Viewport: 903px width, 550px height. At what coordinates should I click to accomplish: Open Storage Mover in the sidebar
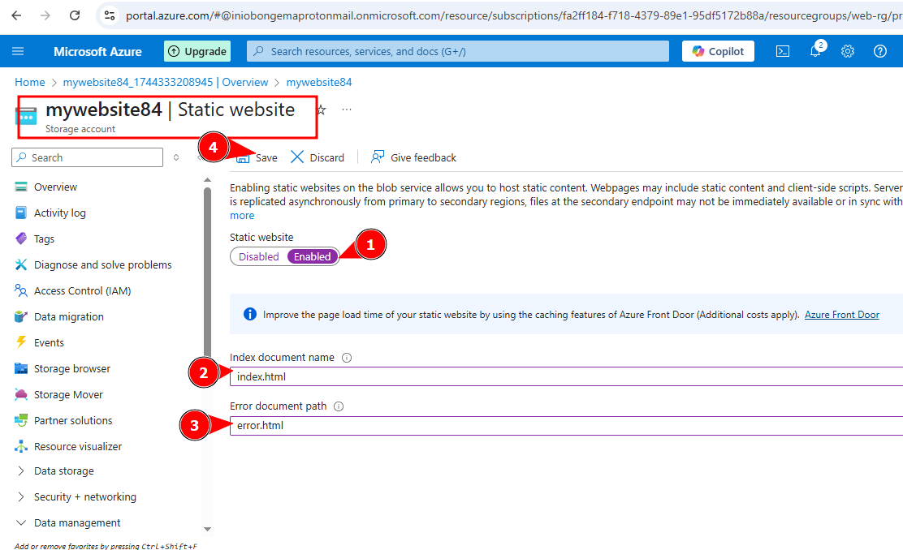[x=68, y=395]
